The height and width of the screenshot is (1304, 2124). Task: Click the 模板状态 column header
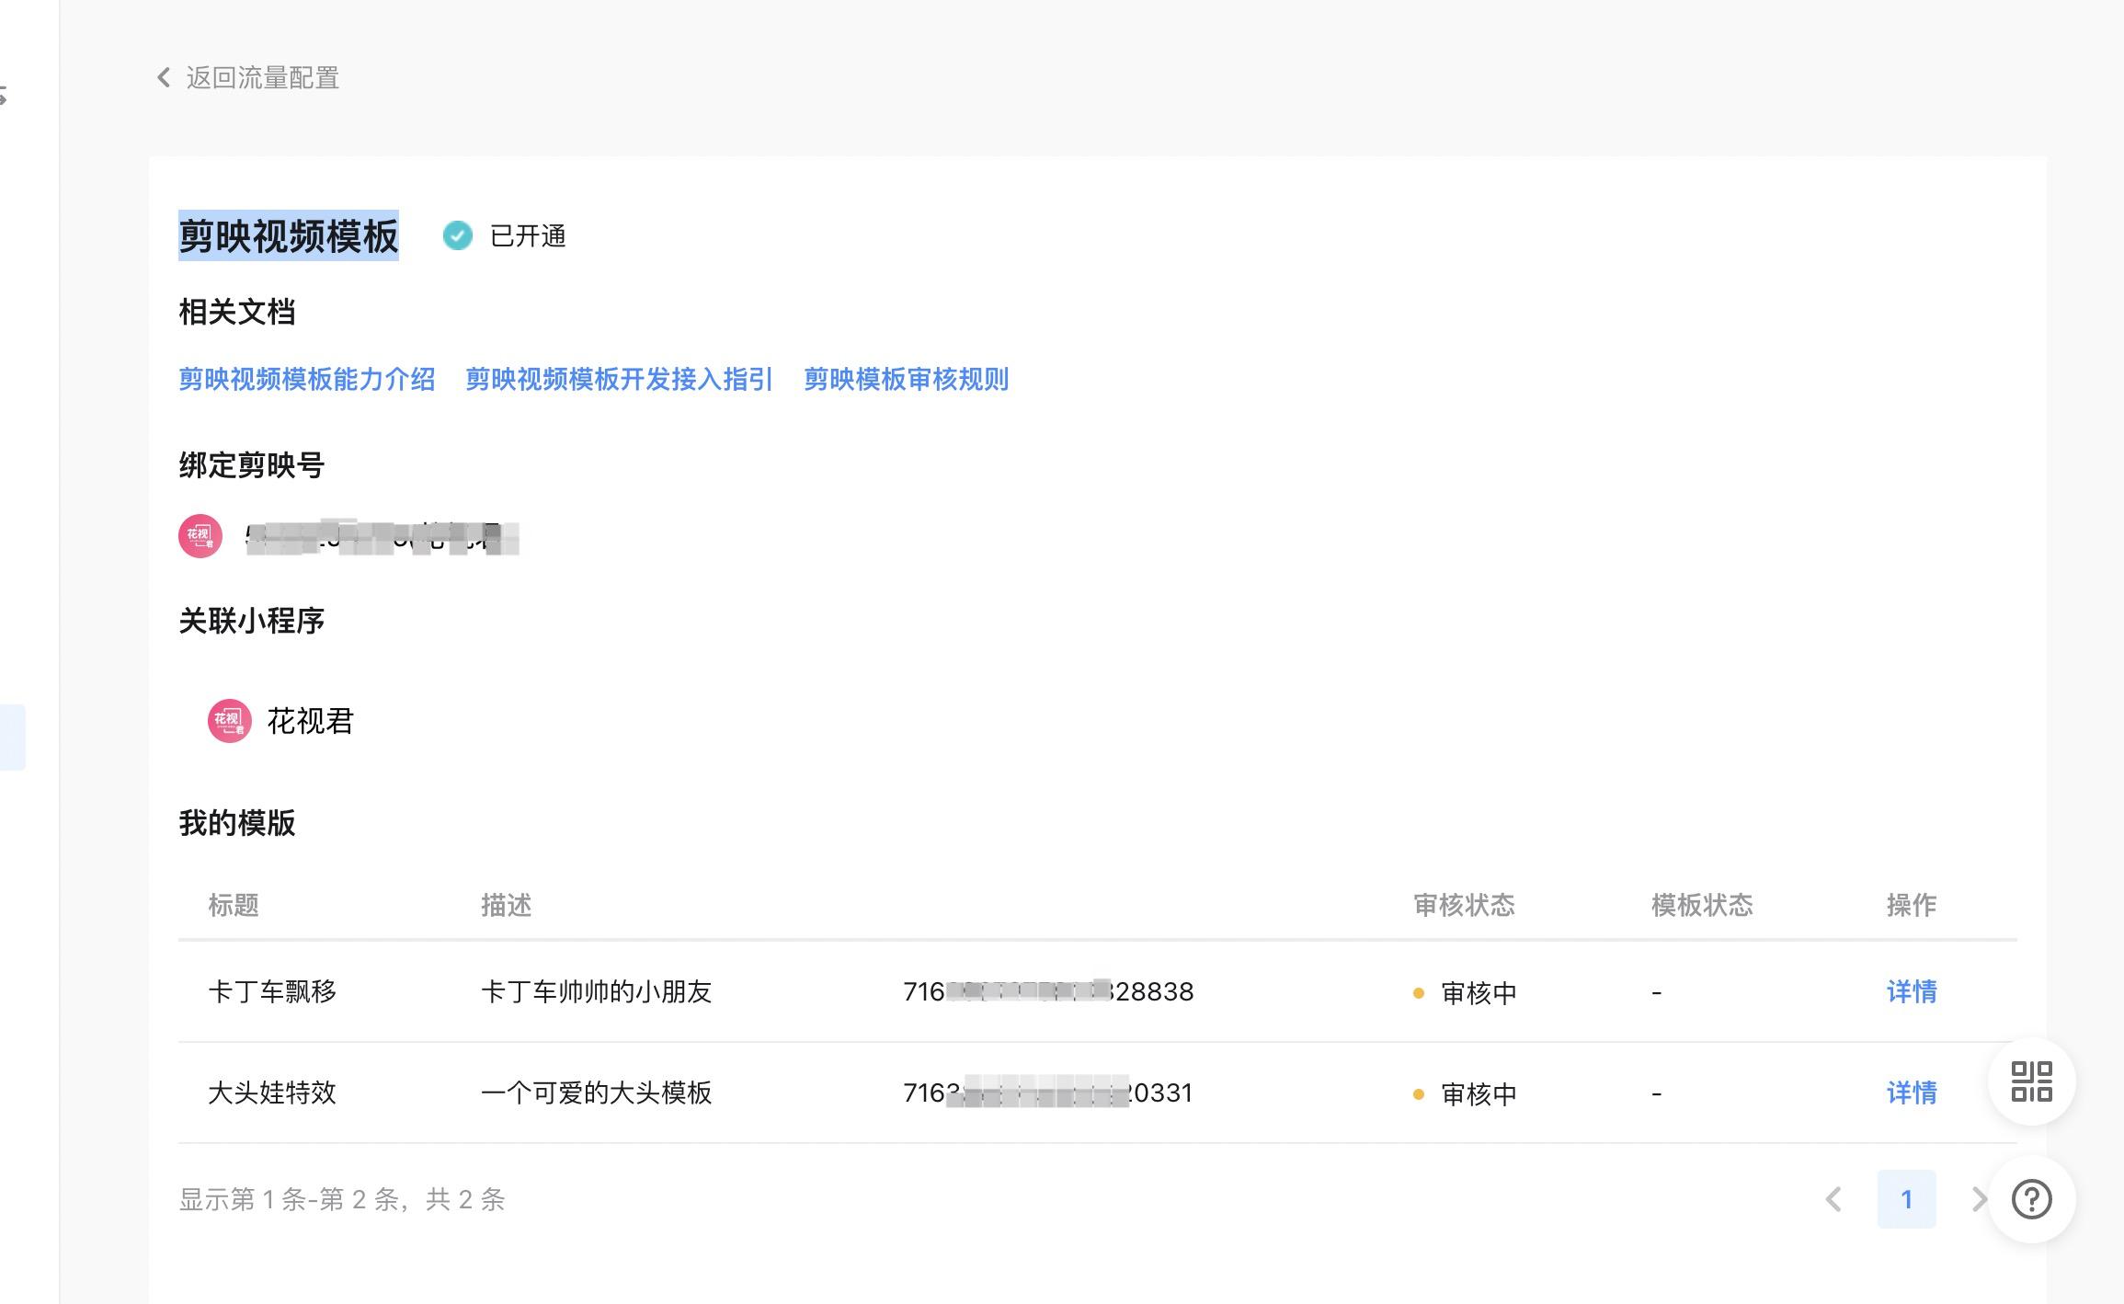pos(1702,905)
